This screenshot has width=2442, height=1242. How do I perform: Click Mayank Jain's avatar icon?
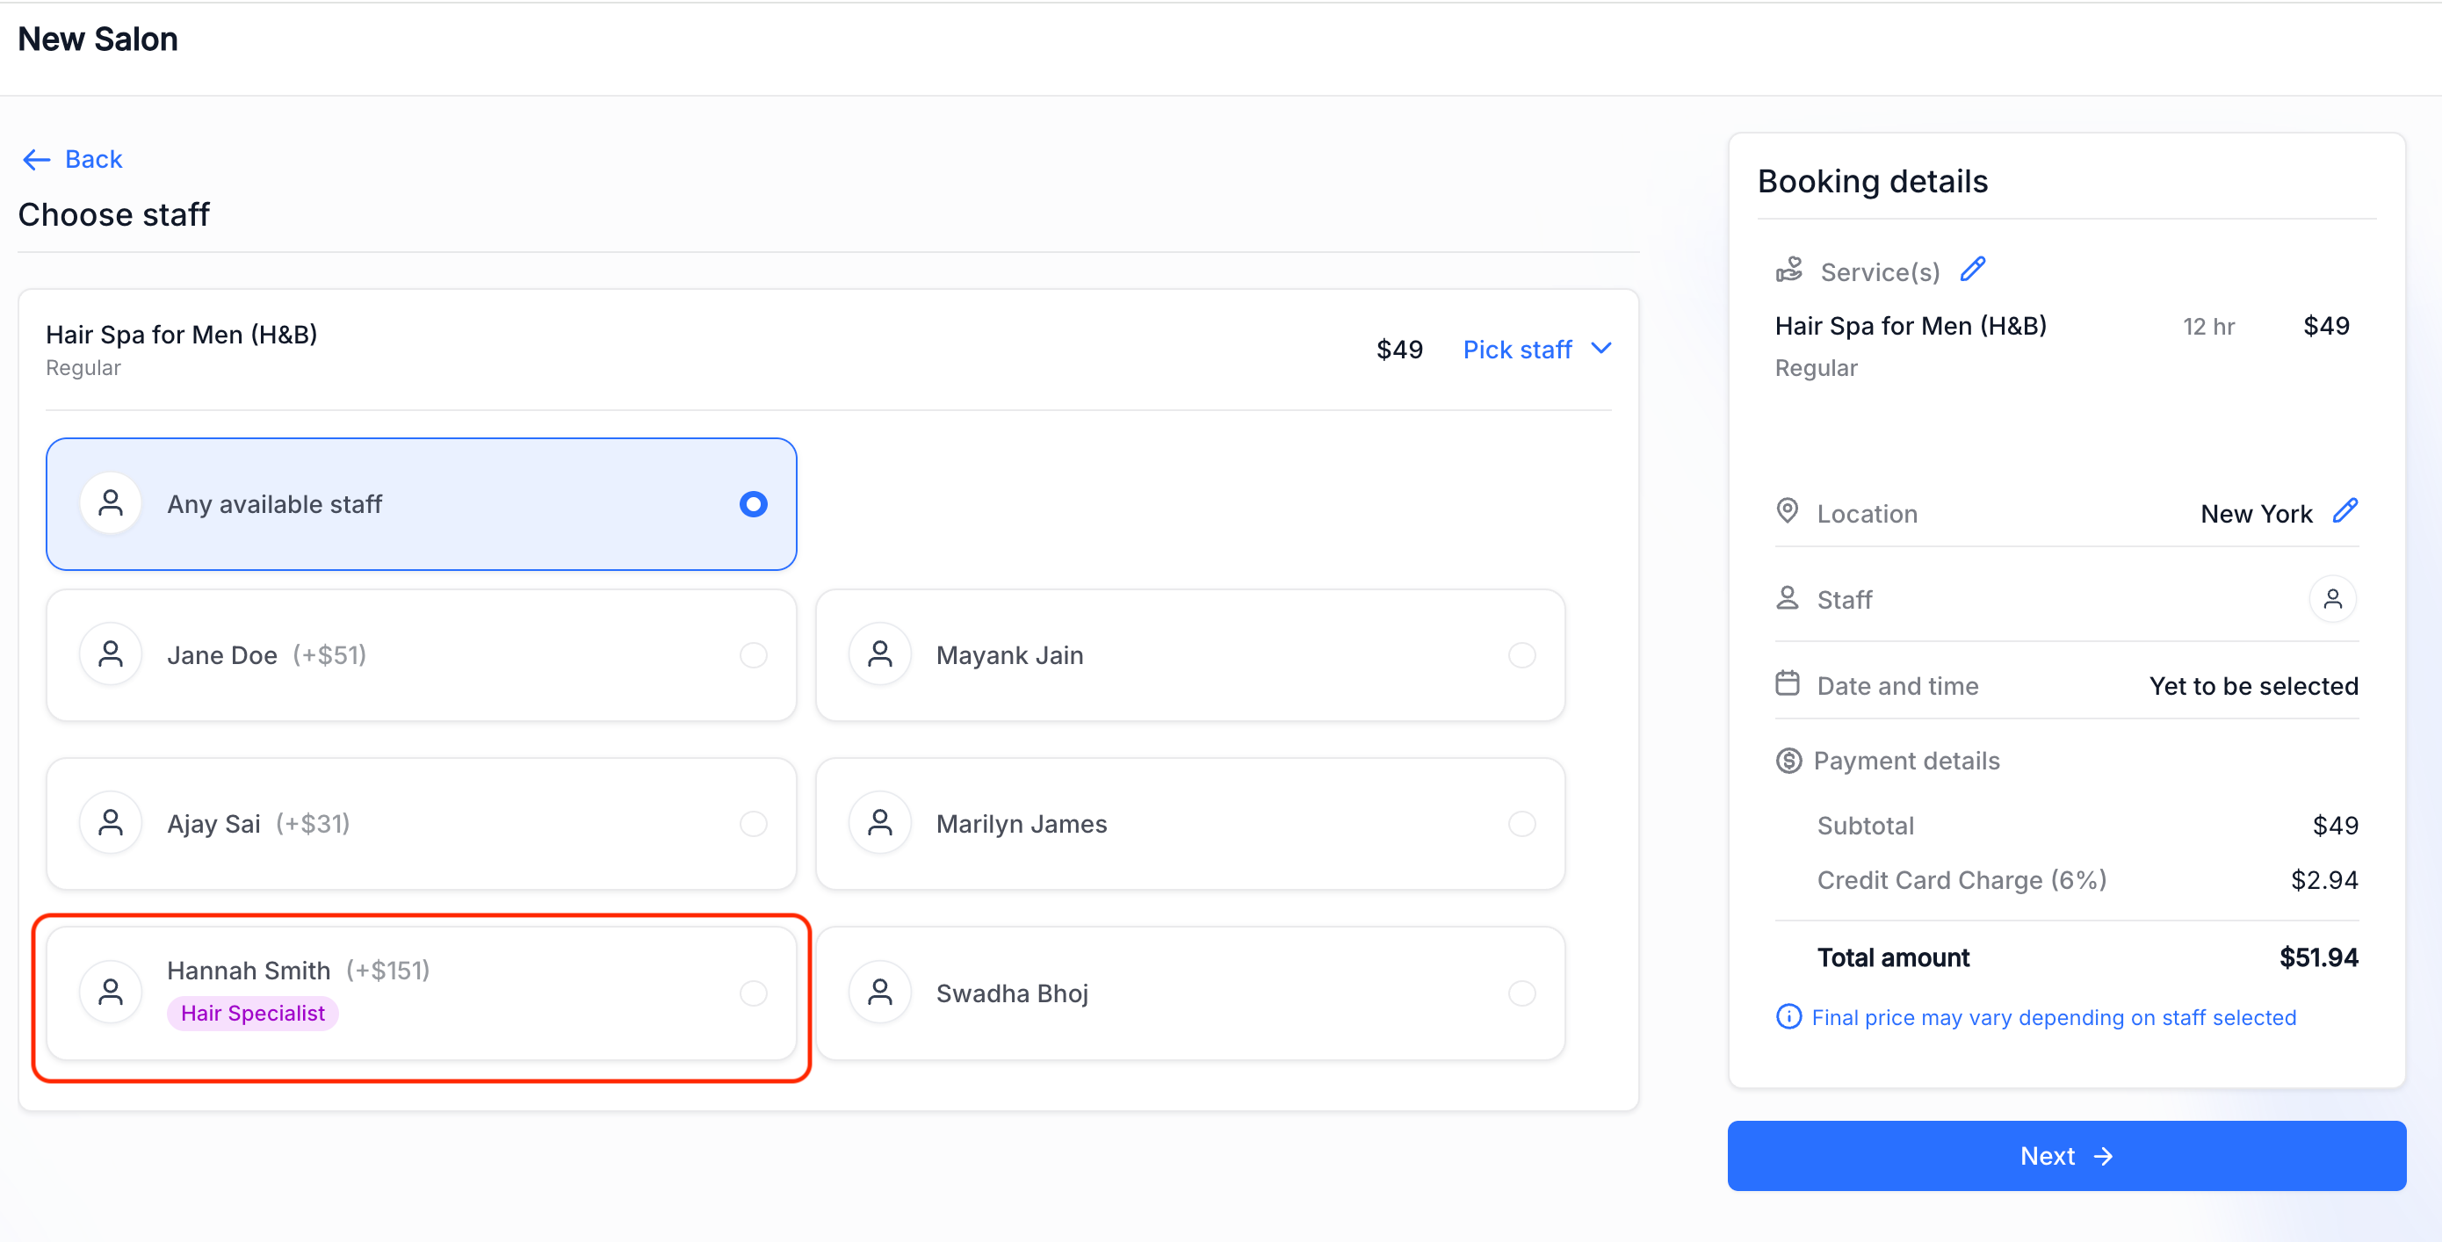[879, 654]
